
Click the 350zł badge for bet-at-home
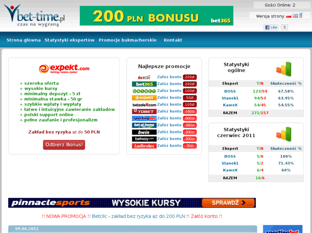pyautogui.click(x=190, y=125)
